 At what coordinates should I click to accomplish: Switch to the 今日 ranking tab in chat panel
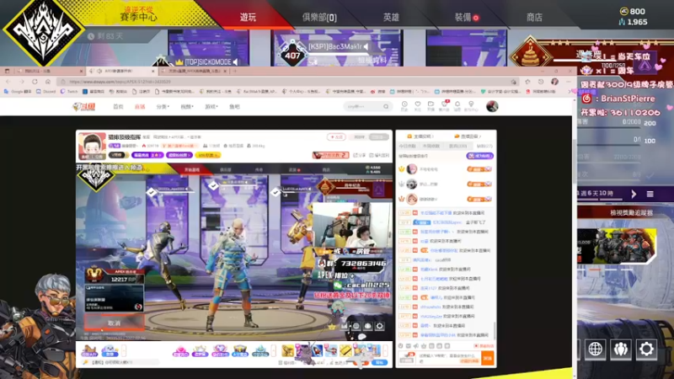(x=407, y=146)
